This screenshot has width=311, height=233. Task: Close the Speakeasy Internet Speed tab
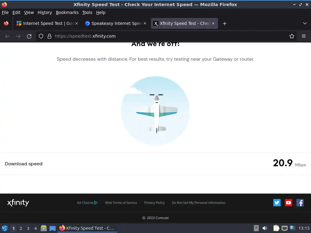coord(145,23)
